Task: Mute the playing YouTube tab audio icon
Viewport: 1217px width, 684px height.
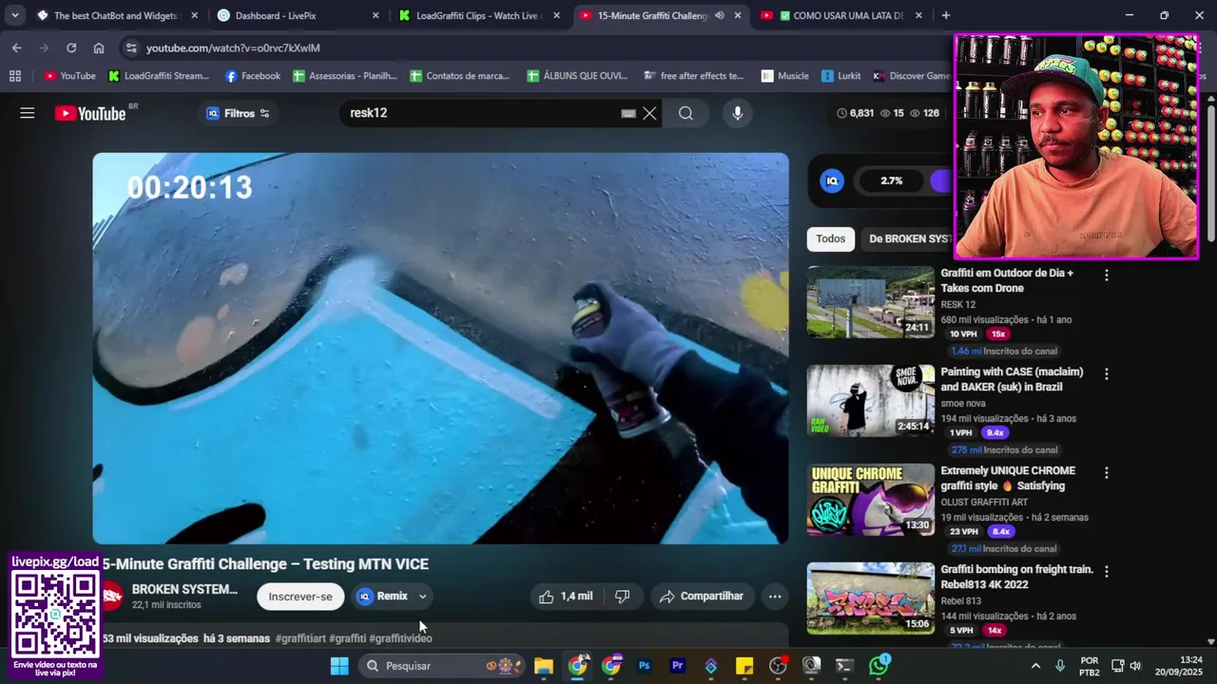Action: pyautogui.click(x=719, y=15)
